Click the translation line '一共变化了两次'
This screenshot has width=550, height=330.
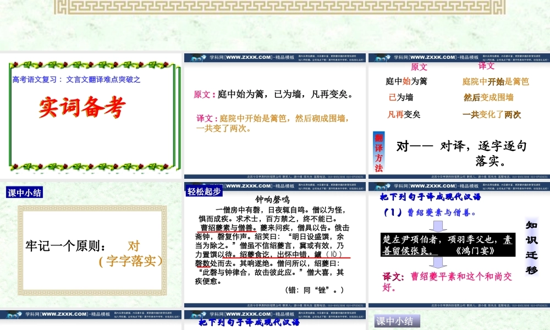(491, 115)
